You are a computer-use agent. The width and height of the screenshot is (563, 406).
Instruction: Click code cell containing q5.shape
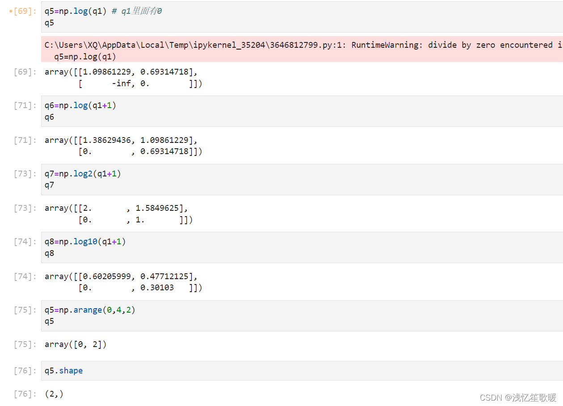pyautogui.click(x=302, y=371)
